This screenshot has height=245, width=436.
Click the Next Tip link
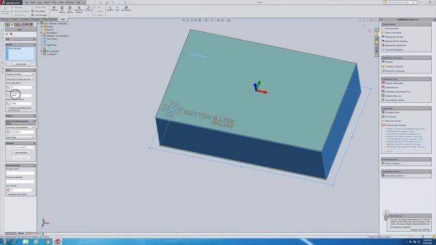click(x=426, y=230)
